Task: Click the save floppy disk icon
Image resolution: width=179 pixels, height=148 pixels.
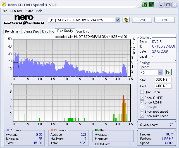Action: [151, 5]
